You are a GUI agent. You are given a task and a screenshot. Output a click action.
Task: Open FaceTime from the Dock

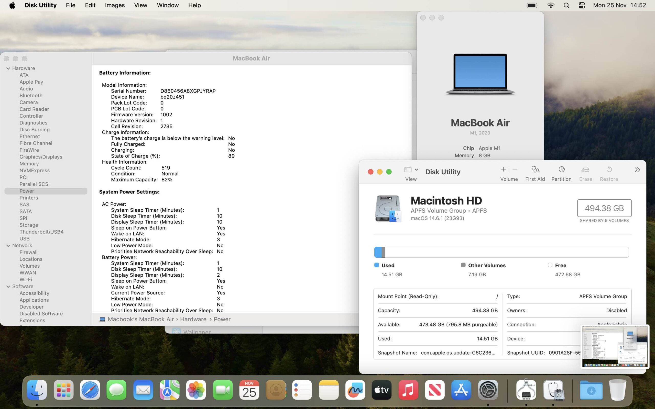pyautogui.click(x=223, y=390)
